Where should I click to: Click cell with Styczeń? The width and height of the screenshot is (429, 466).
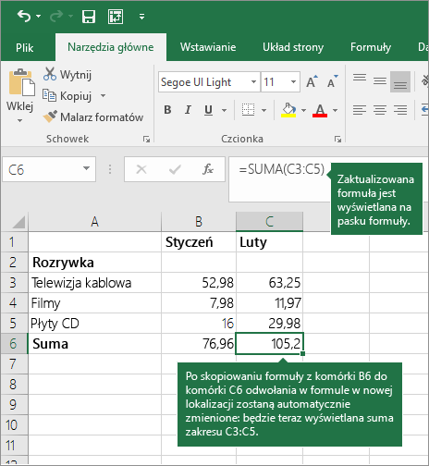(199, 242)
